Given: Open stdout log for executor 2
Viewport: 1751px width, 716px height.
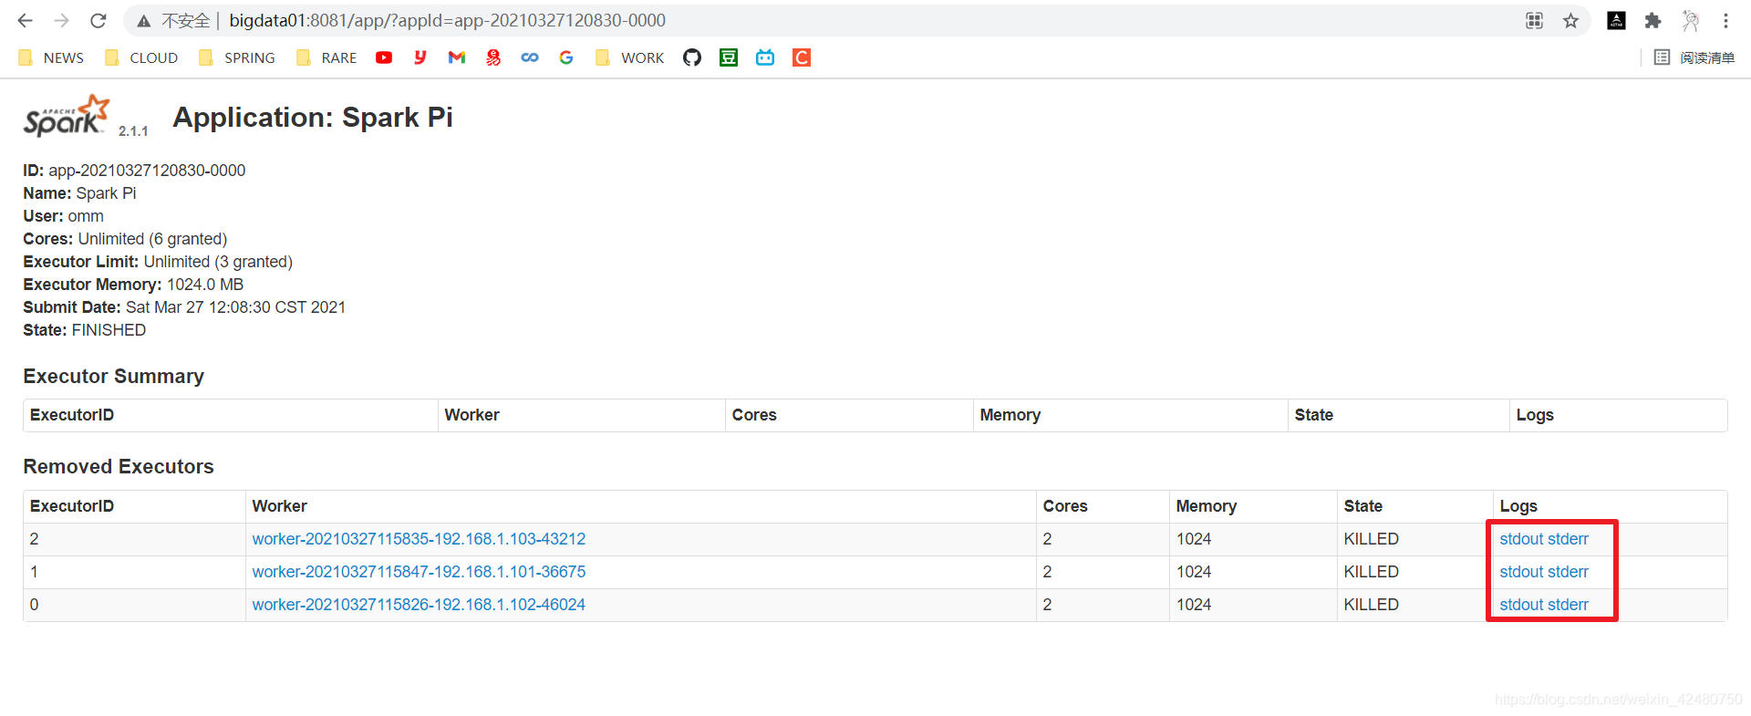Looking at the screenshot, I should 1521,539.
